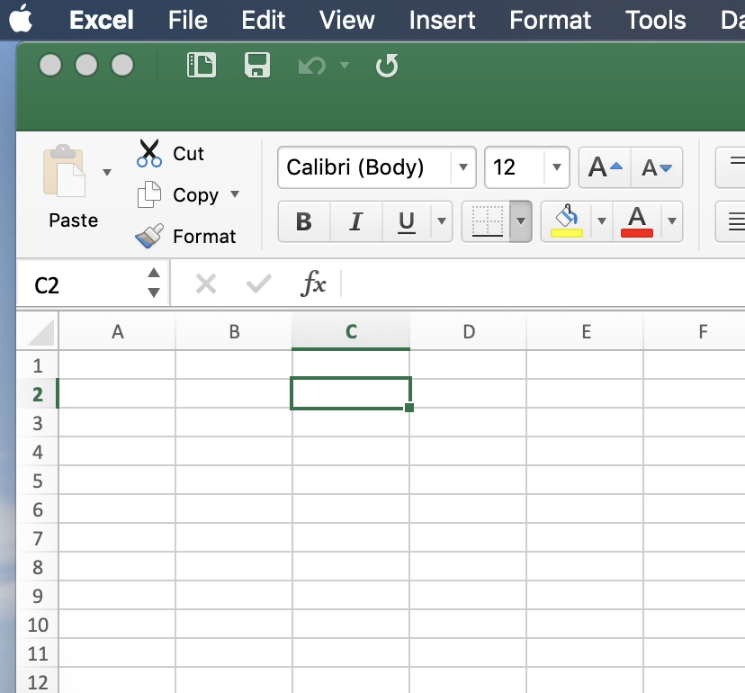This screenshot has height=693, width=745.
Task: Select column B header
Action: (x=234, y=332)
